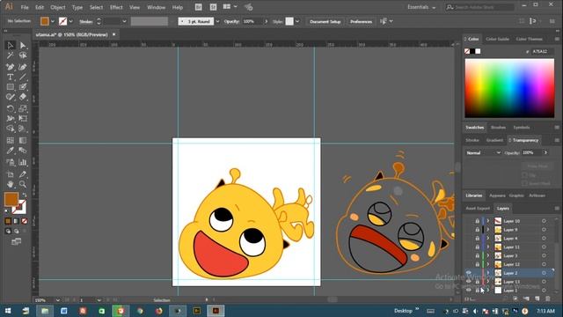Screen dimensions: 563x317
Task: Switch to the Swatches tab
Action: [x=475, y=127]
